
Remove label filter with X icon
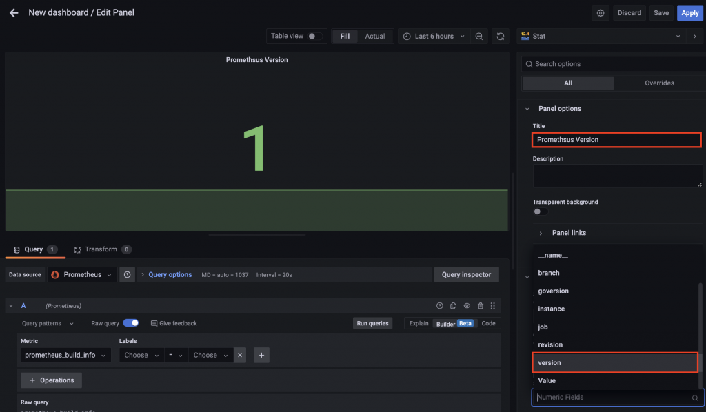240,356
